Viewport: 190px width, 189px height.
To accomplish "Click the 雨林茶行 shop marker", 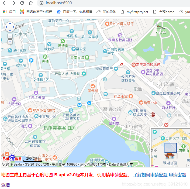I will tap(168, 103).
